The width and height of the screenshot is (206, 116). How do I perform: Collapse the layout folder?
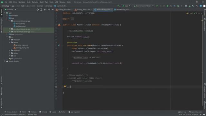pos(9,42)
